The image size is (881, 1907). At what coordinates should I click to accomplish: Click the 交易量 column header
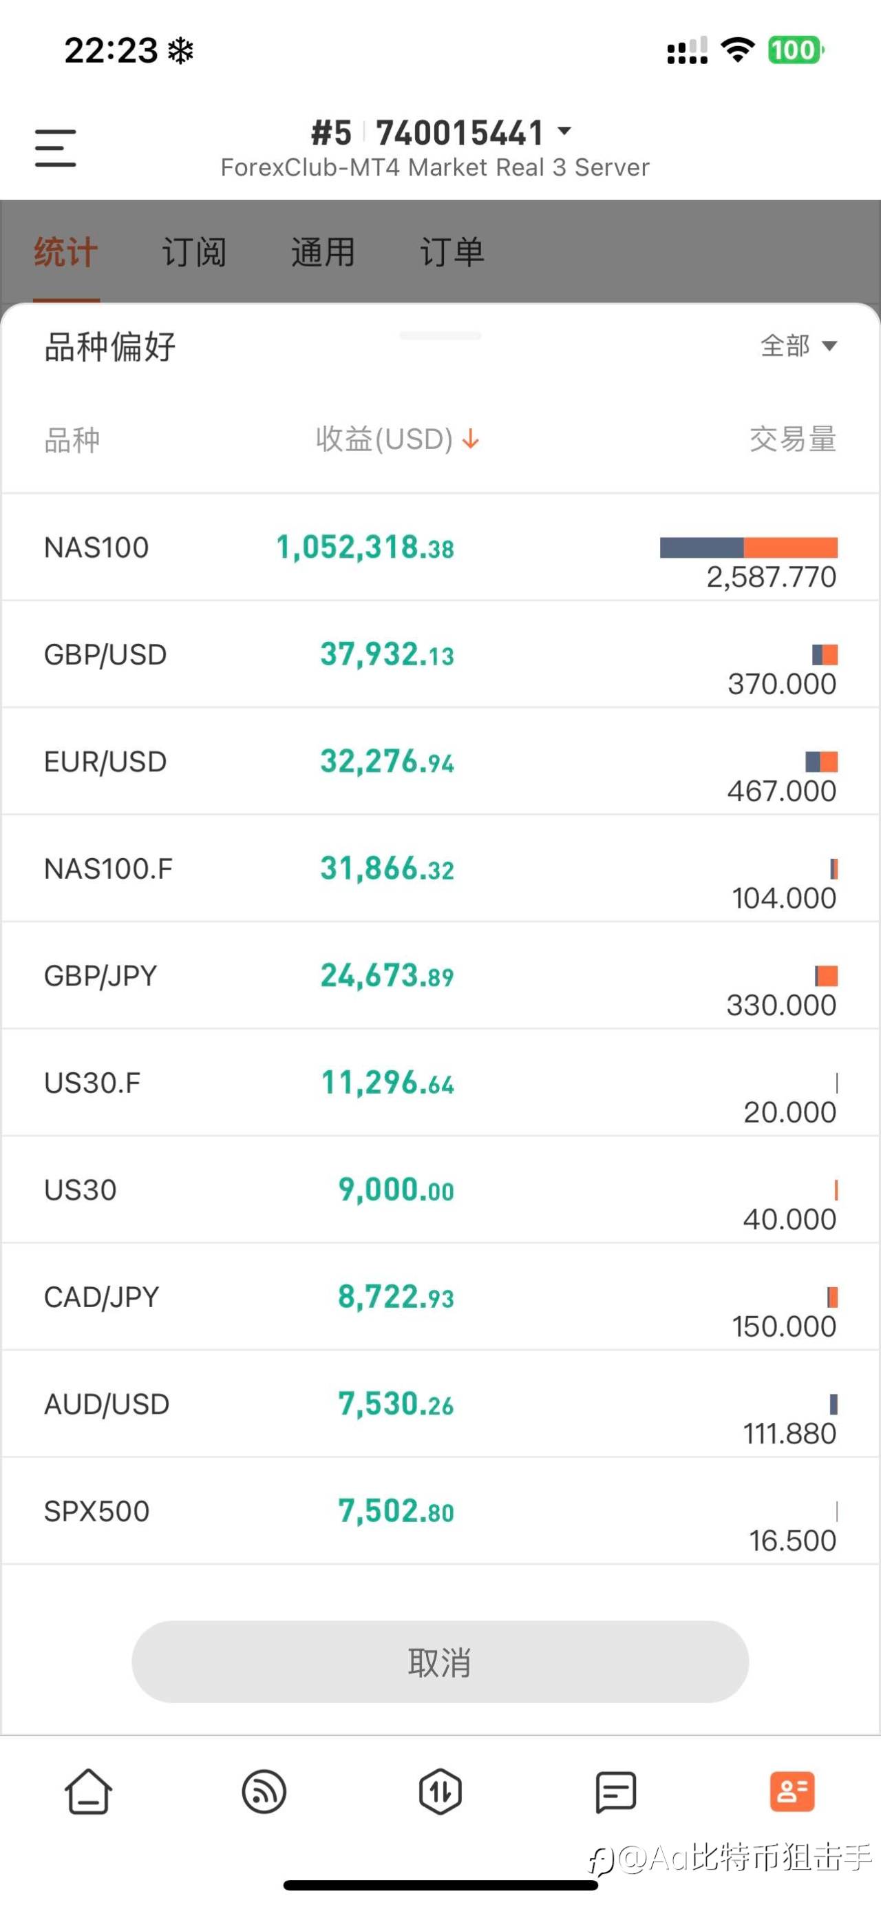(792, 440)
